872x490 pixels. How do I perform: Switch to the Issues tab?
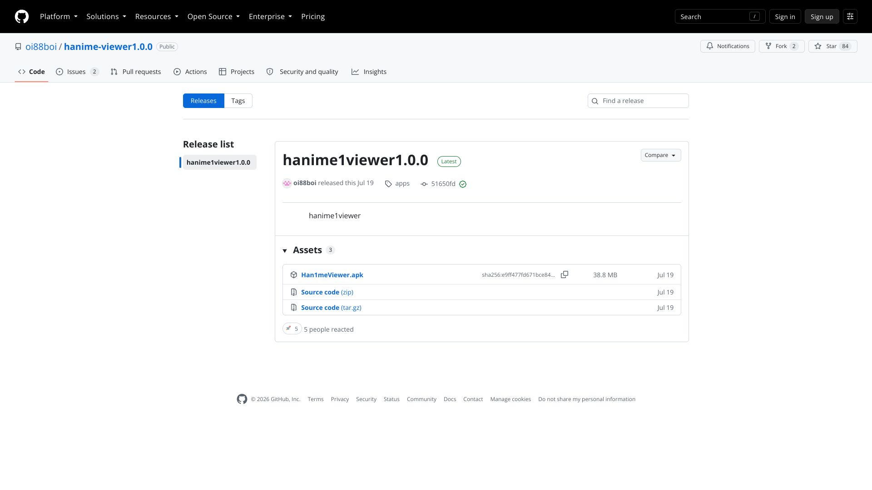click(77, 72)
